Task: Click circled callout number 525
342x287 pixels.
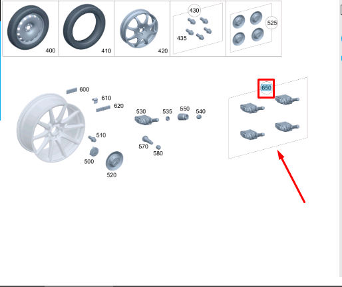Action: tap(272, 23)
